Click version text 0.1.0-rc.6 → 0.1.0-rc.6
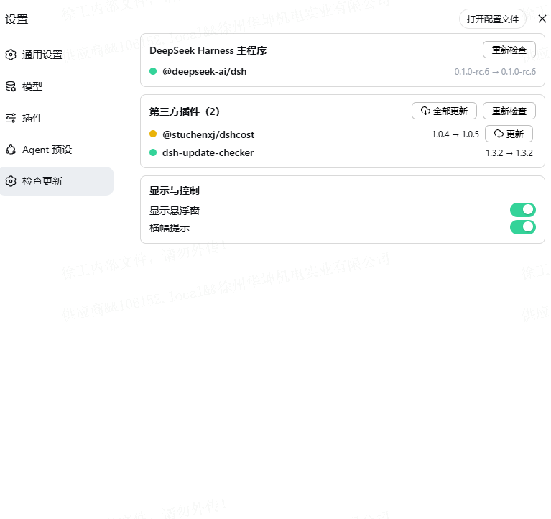 495,72
